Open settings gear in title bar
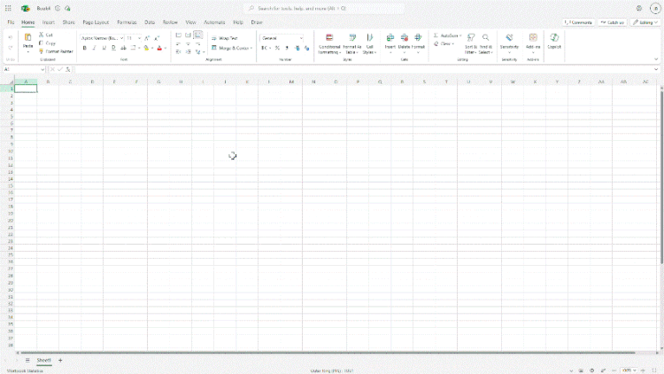 click(x=639, y=8)
